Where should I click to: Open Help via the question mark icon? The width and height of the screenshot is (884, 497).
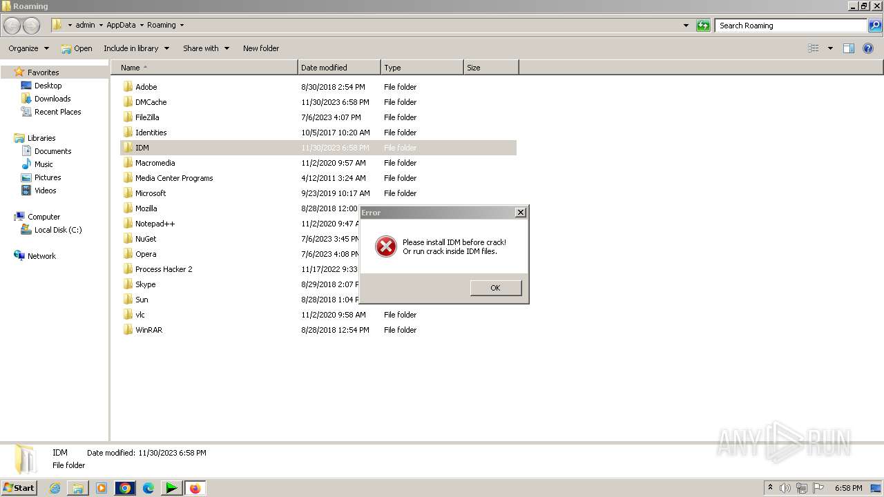[869, 48]
